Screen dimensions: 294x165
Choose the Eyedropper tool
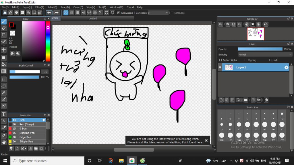4,135
